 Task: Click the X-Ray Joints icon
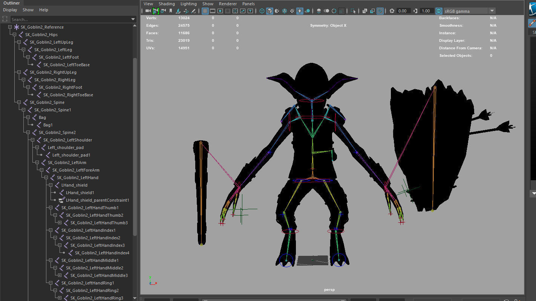click(380, 11)
